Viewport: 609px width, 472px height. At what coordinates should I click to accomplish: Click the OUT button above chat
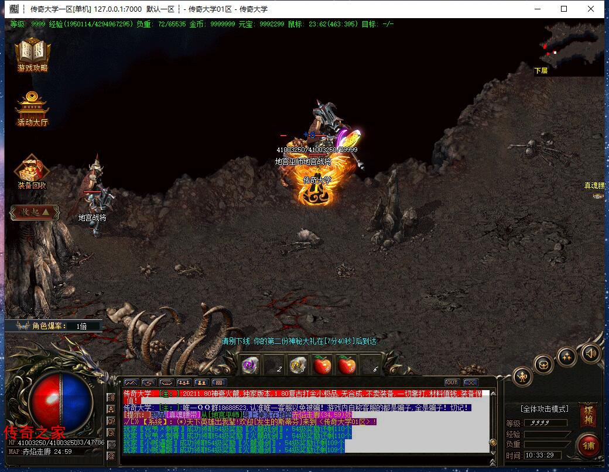pyautogui.click(x=451, y=383)
